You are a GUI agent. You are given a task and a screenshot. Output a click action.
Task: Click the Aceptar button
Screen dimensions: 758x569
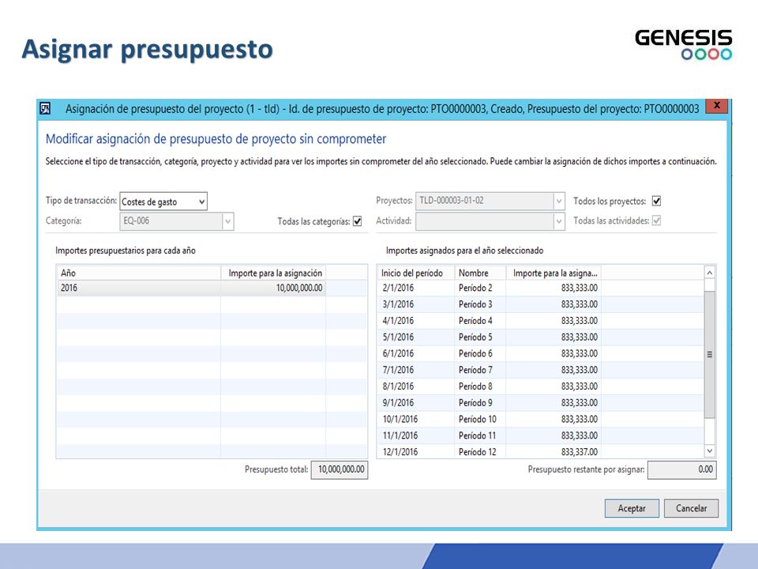pyautogui.click(x=632, y=508)
